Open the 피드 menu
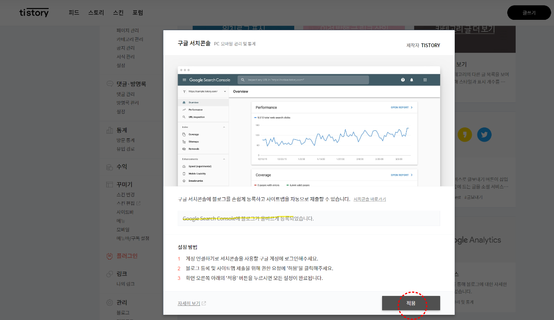554x320 pixels. click(x=74, y=13)
